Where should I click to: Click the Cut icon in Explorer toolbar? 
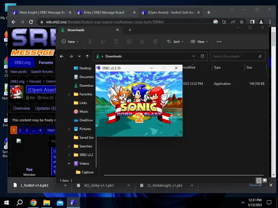point(90,41)
